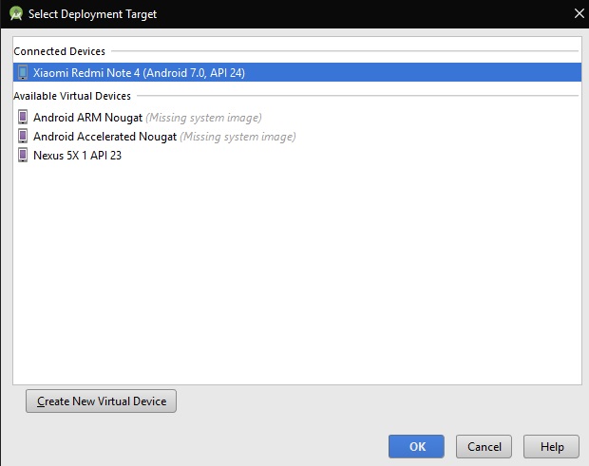Click Missing system image note beside Accelerated Nougat

237,137
